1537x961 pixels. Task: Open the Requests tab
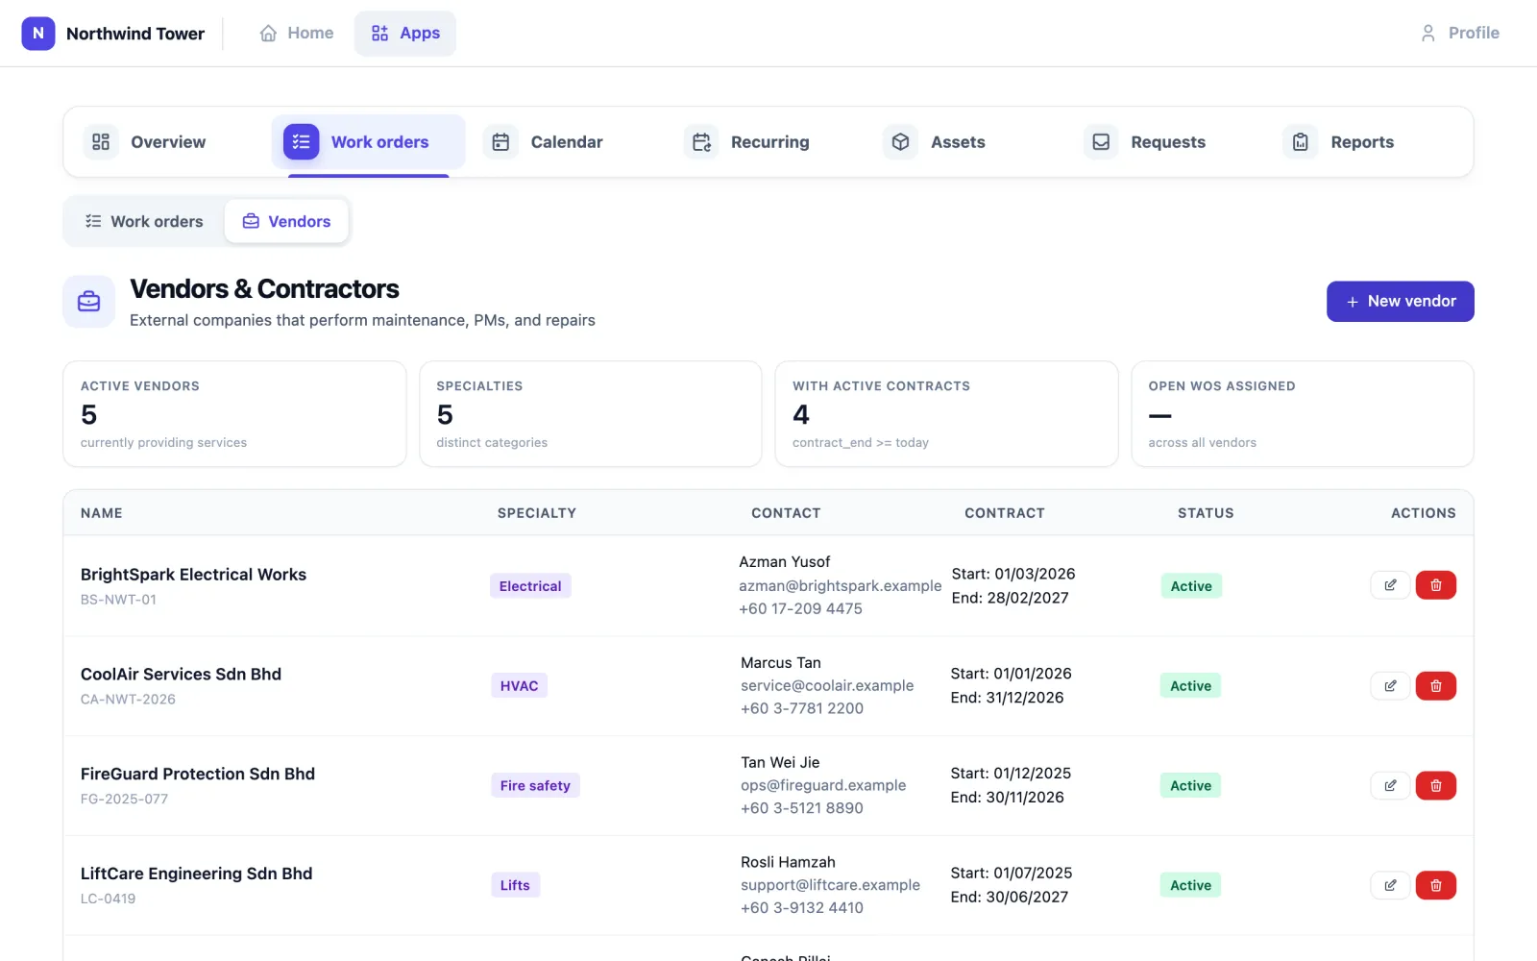1145,142
